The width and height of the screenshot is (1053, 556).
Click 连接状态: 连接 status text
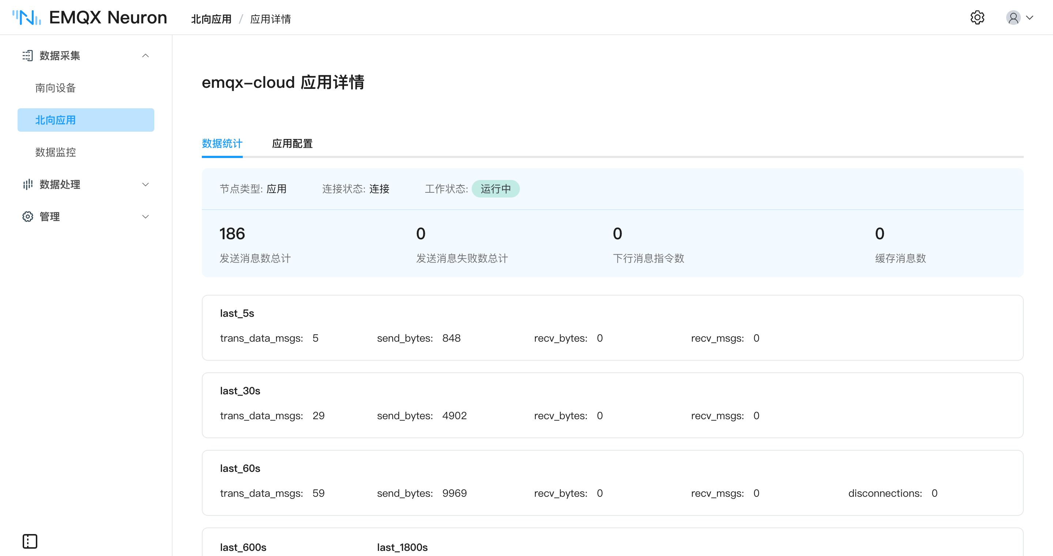point(356,189)
